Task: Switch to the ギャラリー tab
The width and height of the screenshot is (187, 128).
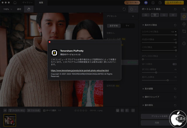Action: [x=27, y=3]
